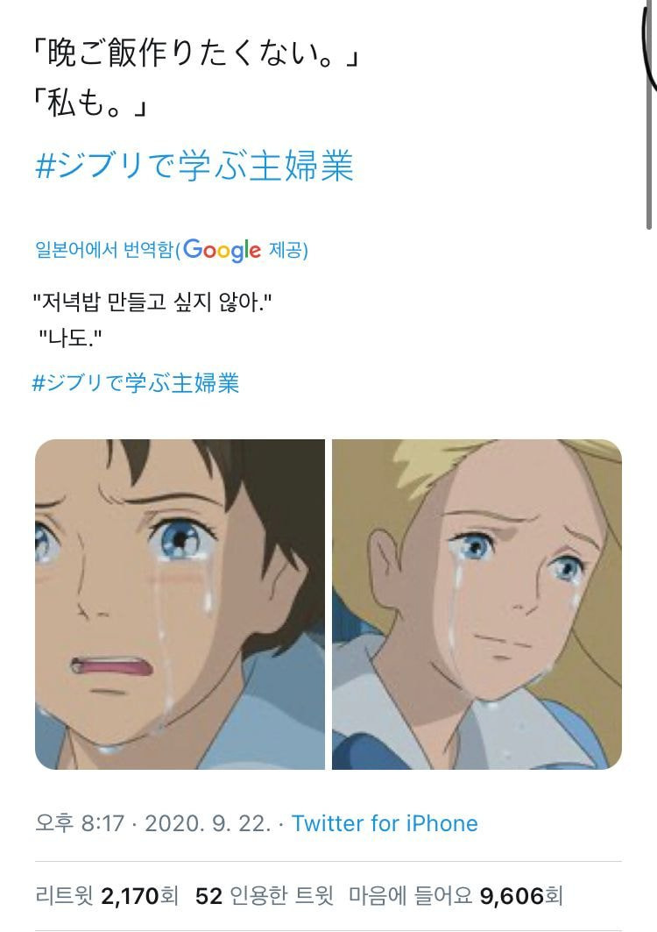Click the 9,606 like count number
657x932 pixels.
point(512,896)
